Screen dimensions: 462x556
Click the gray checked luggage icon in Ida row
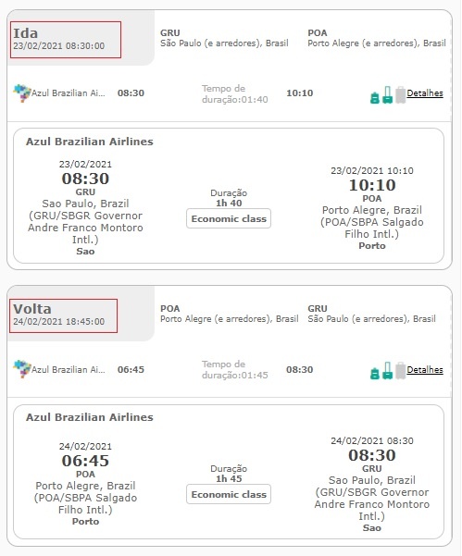(400, 94)
